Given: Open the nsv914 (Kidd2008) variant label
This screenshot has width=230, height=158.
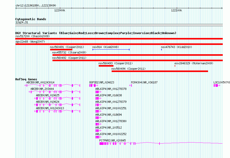Looking at the screenshot, I should click(105, 47).
